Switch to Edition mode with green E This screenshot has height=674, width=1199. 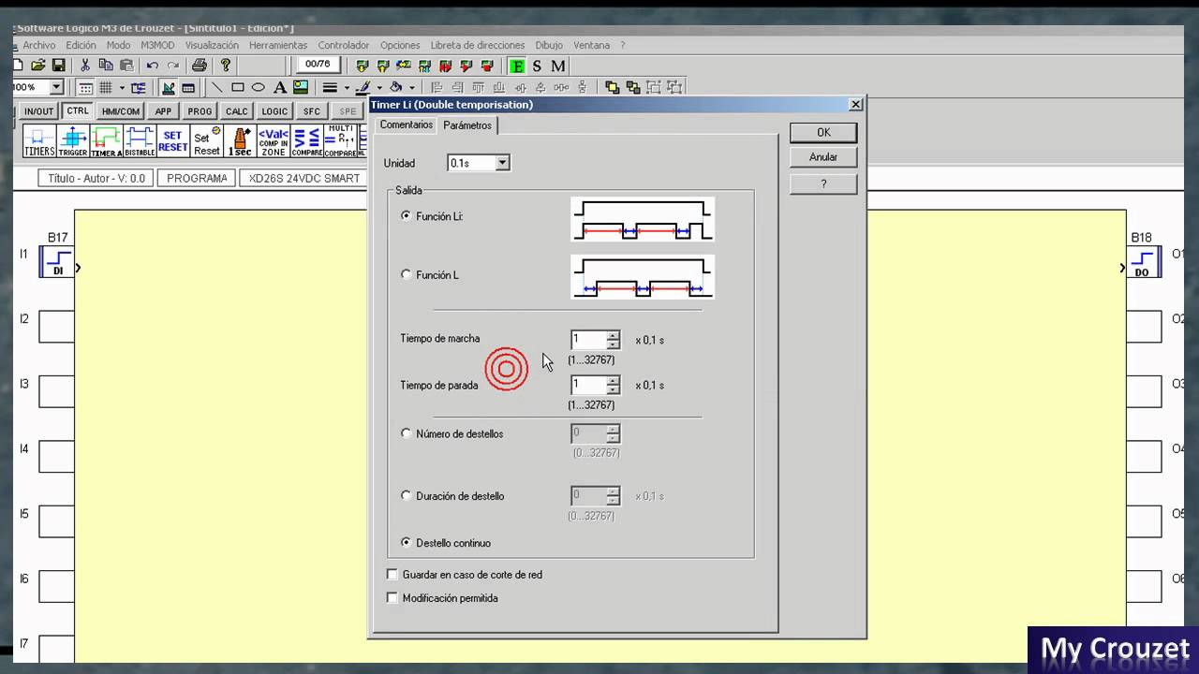516,66
